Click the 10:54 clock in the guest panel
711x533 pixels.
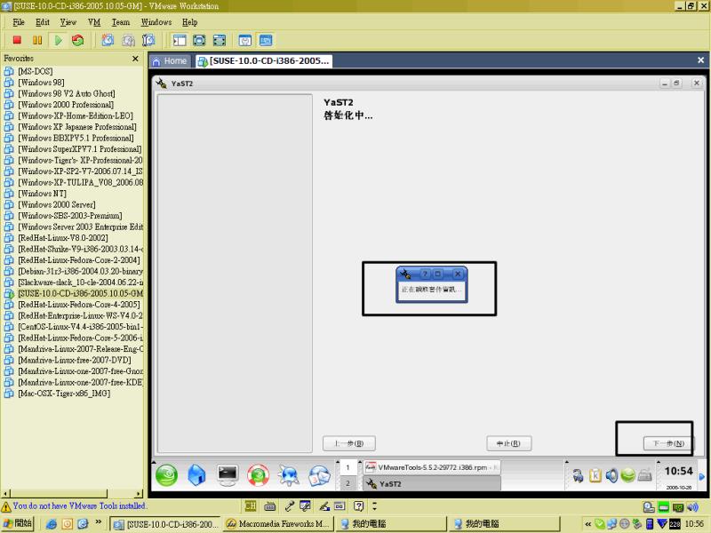[x=678, y=472]
